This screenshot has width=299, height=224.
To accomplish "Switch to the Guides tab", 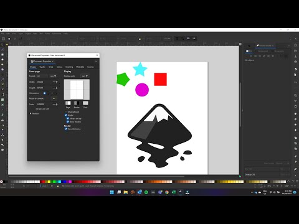I will coord(42,67).
